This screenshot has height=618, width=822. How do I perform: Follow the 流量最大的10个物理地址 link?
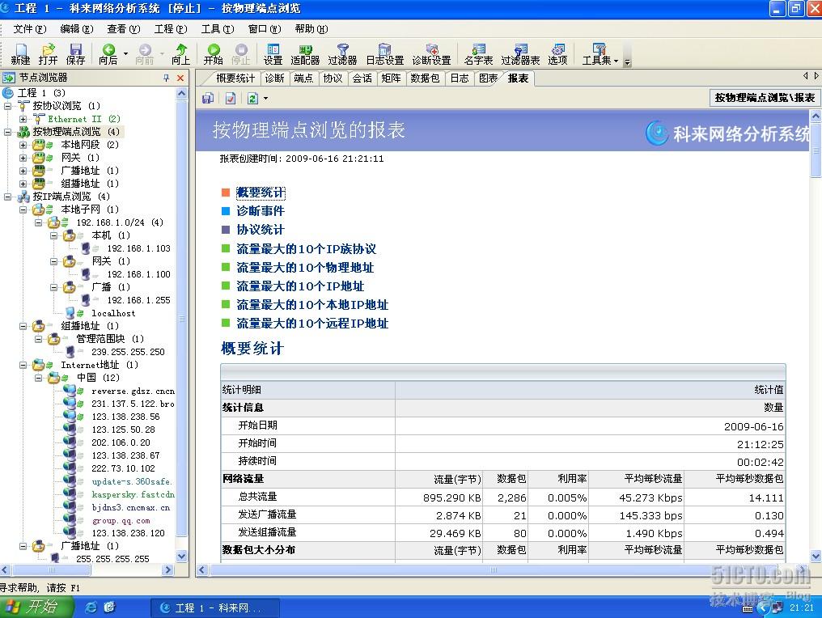coord(305,267)
